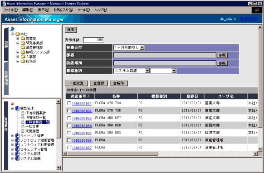This screenshot has height=173, width=264.
Task: Click the 表示件数 input field
Action: coord(93,40)
